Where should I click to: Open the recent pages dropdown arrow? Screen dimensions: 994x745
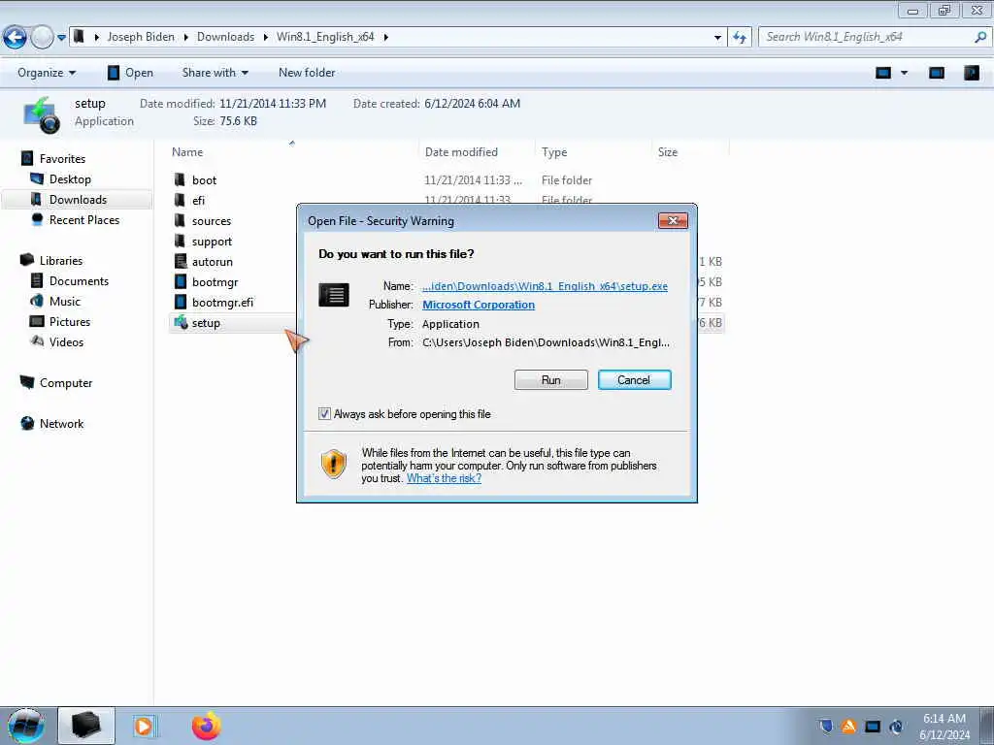pos(61,38)
